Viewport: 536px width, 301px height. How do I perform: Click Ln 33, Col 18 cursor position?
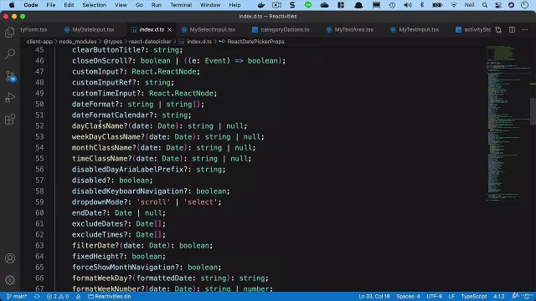click(x=374, y=297)
